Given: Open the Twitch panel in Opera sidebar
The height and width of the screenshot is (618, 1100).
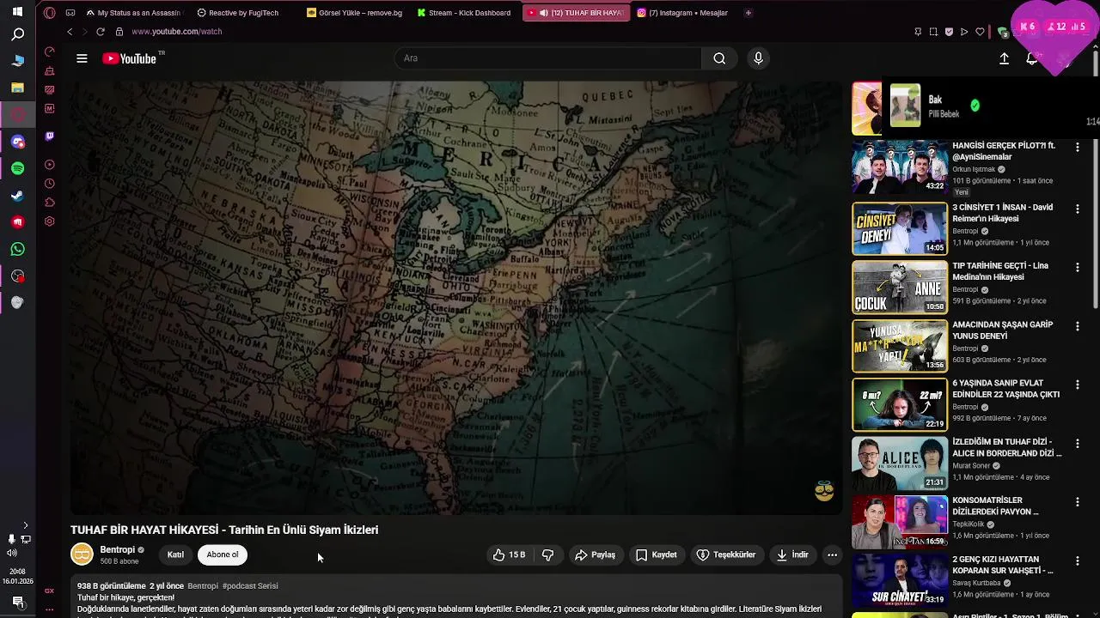Looking at the screenshot, I should tap(49, 136).
